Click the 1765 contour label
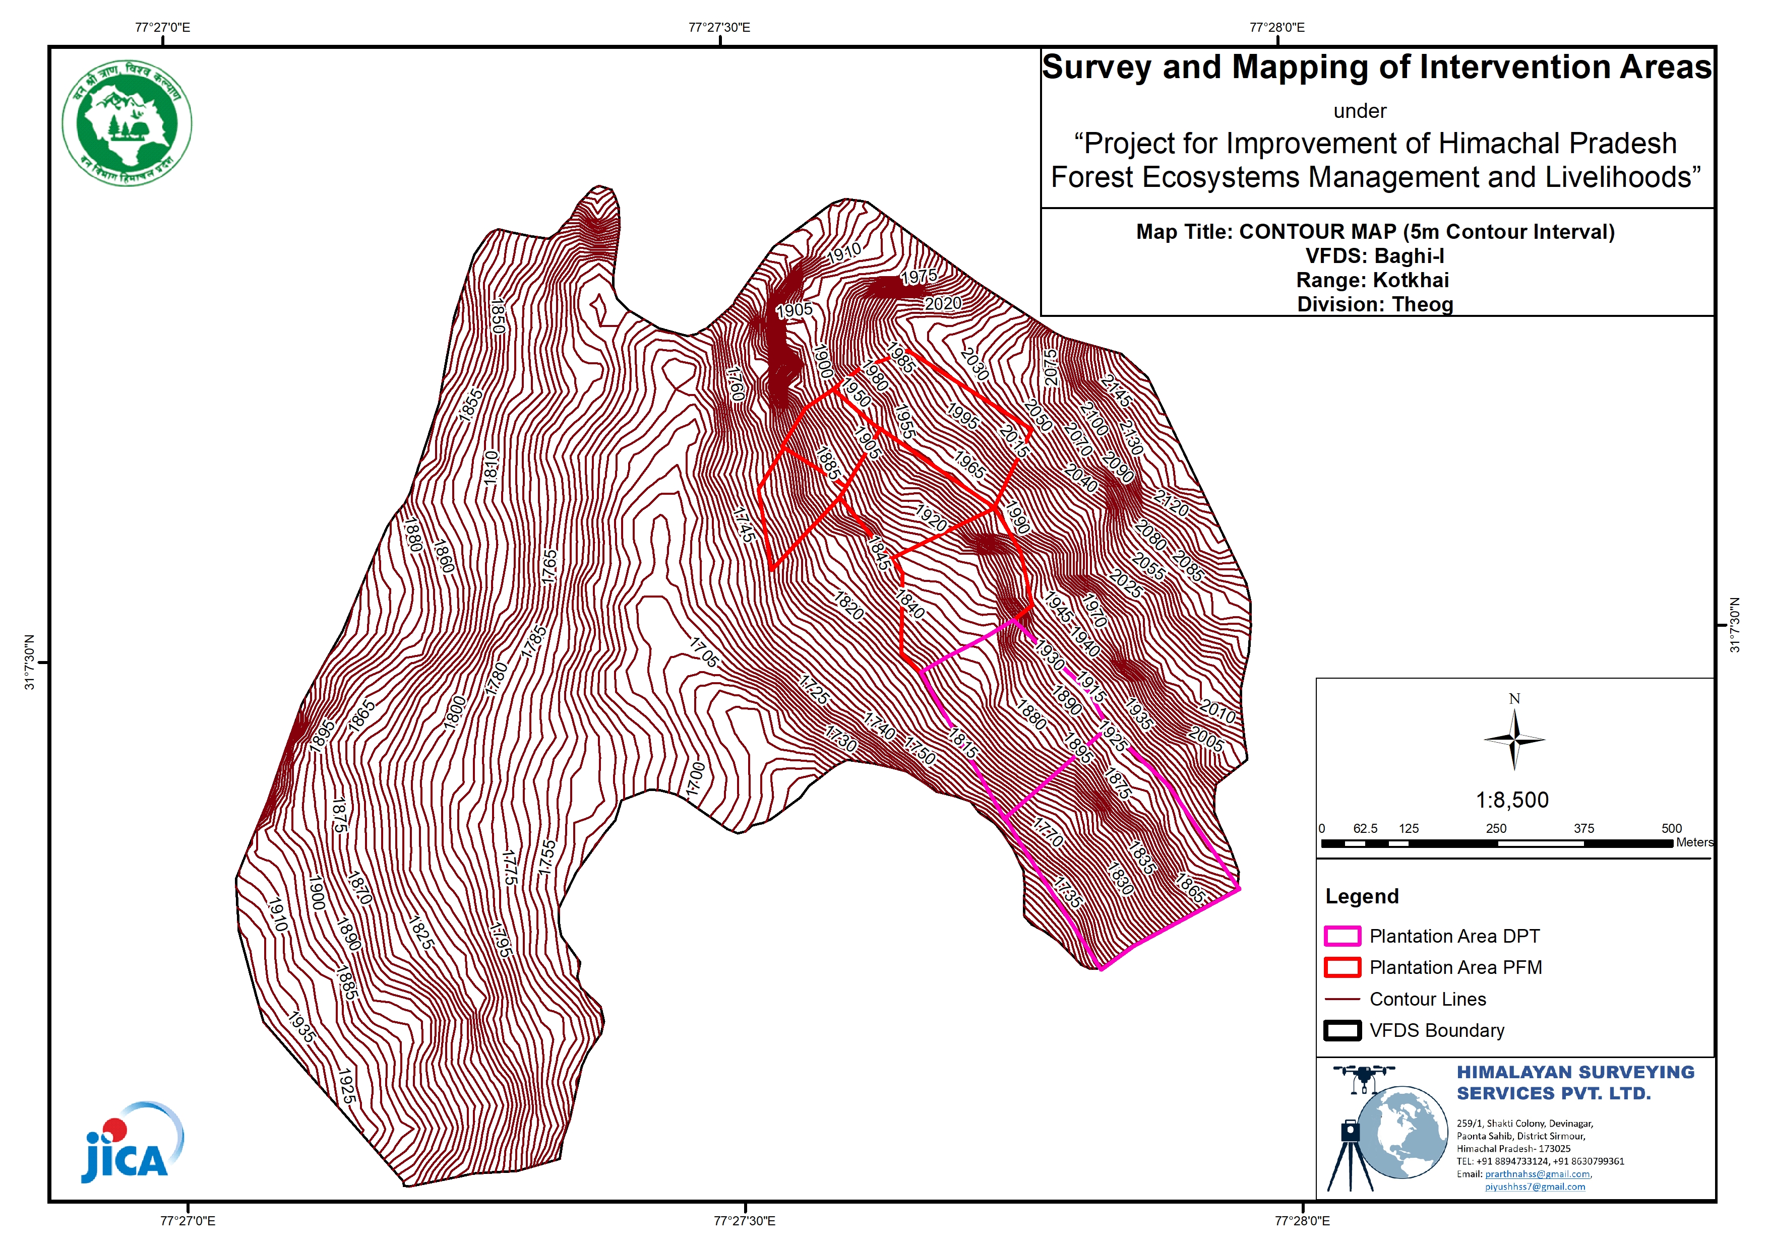 [550, 567]
